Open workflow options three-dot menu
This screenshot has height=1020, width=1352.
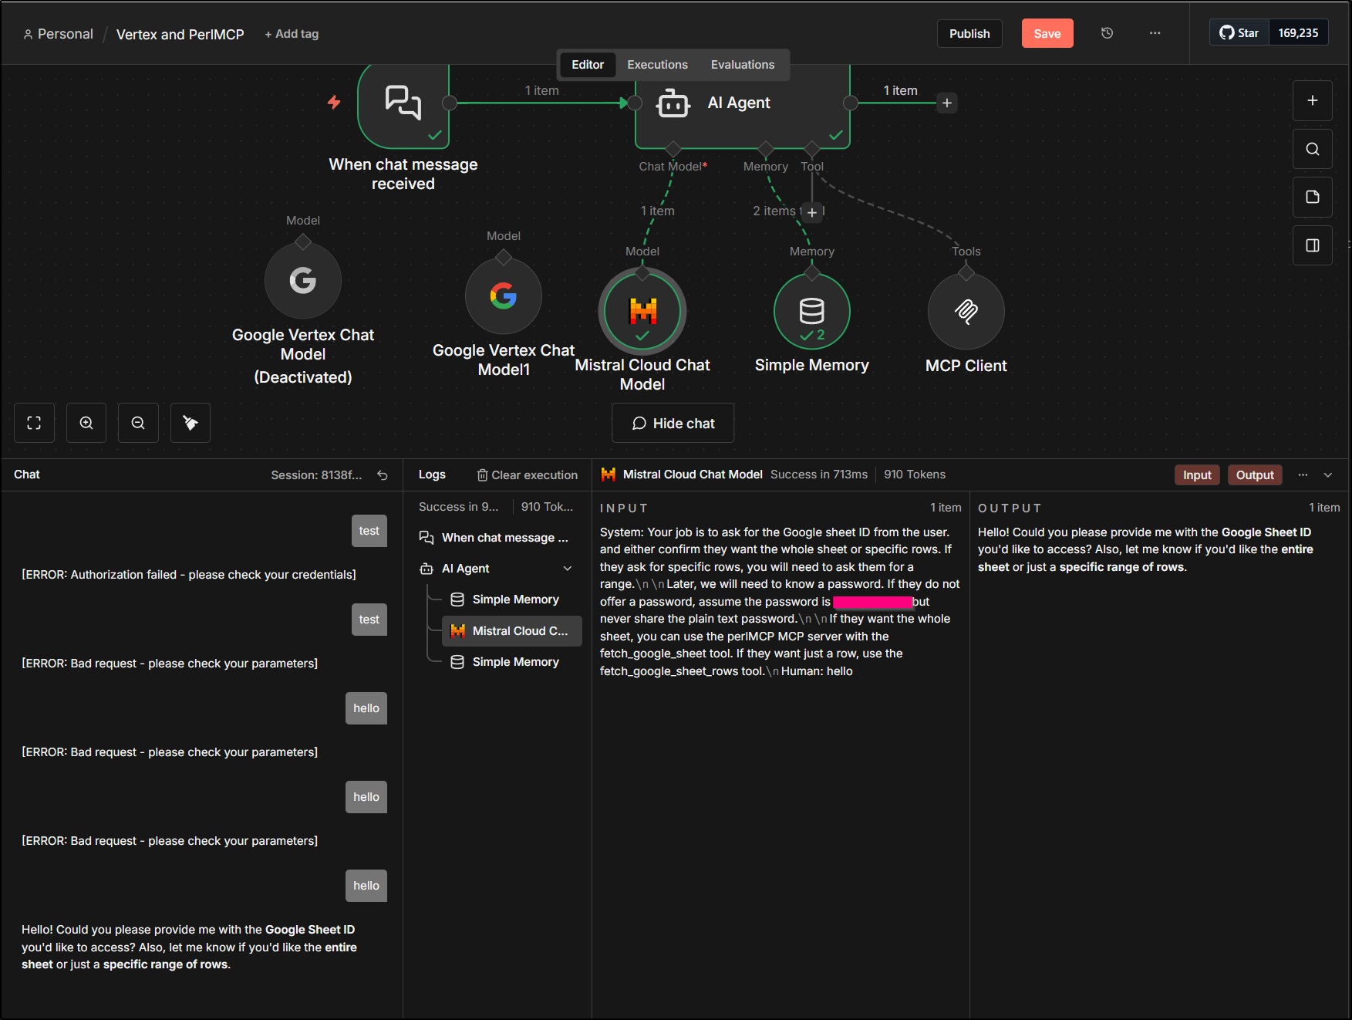[x=1155, y=33]
